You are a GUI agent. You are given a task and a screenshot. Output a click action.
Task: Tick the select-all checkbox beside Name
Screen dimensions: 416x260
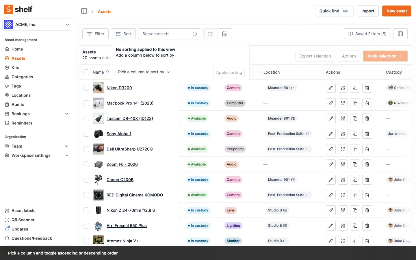coord(86,72)
